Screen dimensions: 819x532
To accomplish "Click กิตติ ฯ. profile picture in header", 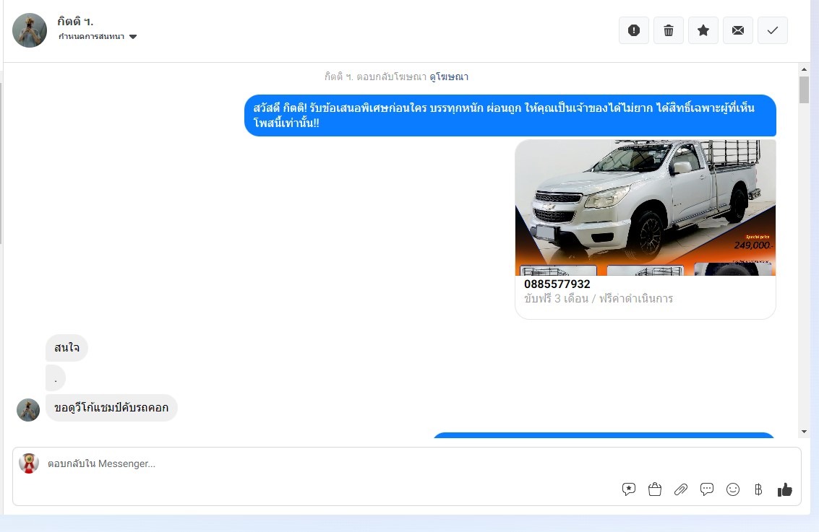I will 30,30.
